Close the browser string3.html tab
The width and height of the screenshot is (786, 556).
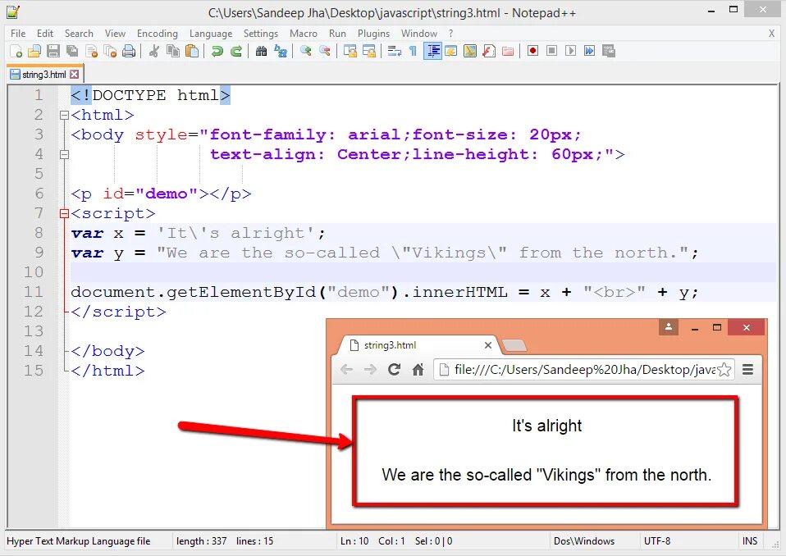click(487, 345)
